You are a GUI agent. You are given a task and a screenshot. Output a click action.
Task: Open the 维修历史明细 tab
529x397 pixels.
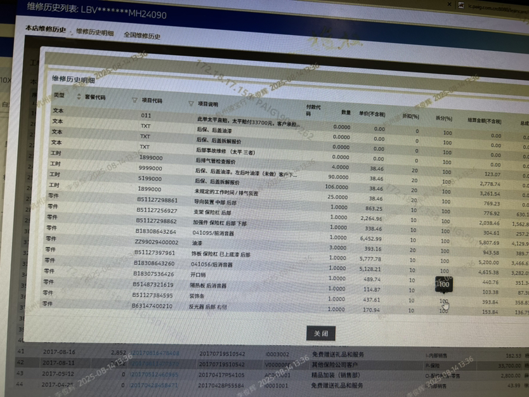[x=95, y=32]
